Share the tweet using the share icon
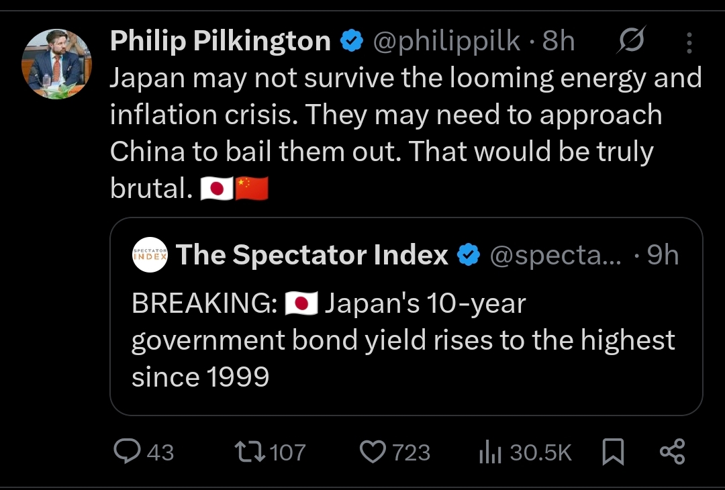 672,452
